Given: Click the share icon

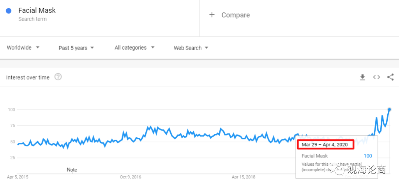Looking at the screenshot, I should [x=390, y=77].
